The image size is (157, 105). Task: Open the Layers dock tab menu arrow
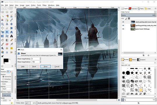pyautogui.click(x=156, y=9)
